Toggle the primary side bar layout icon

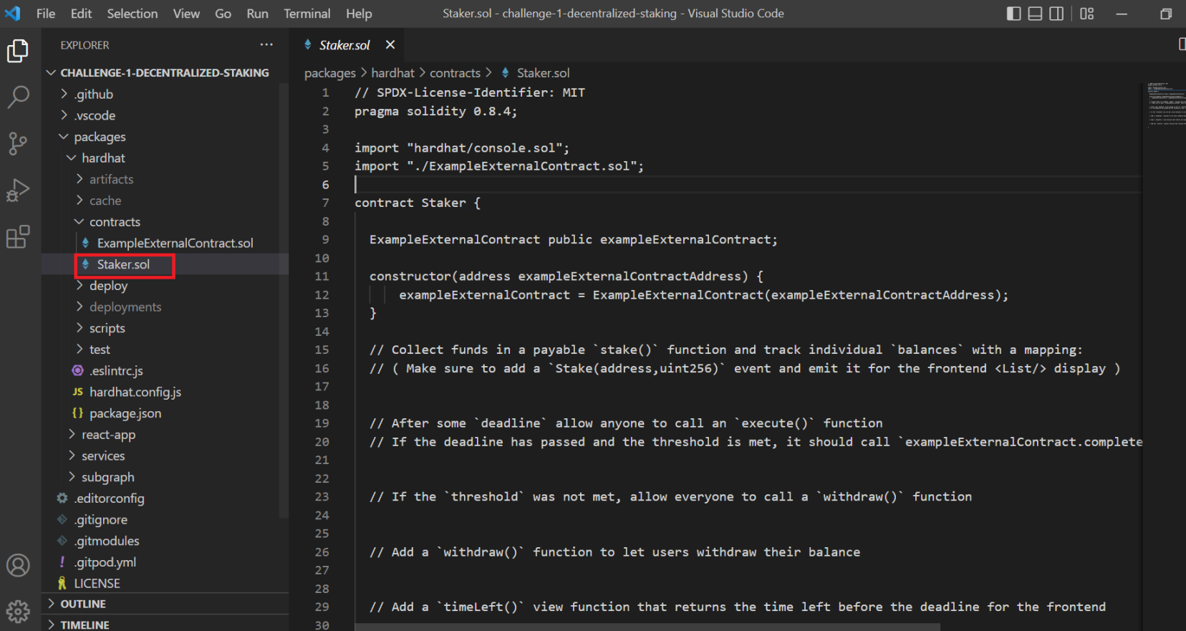[x=1013, y=14]
